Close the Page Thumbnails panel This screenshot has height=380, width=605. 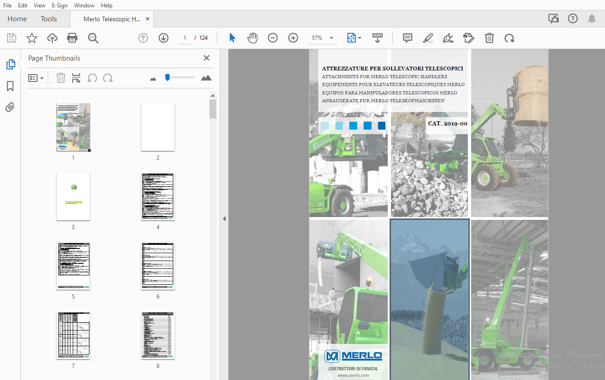coord(207,58)
